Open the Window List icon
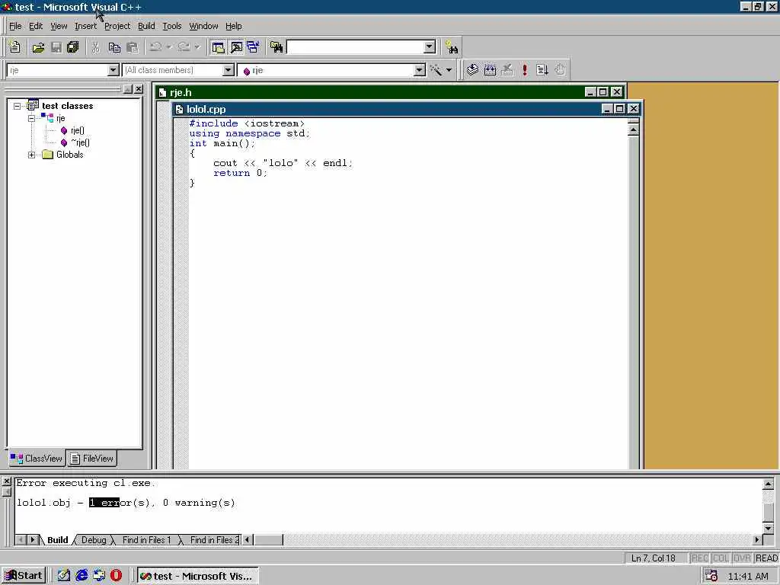This screenshot has width=780, height=585. pyautogui.click(x=253, y=47)
